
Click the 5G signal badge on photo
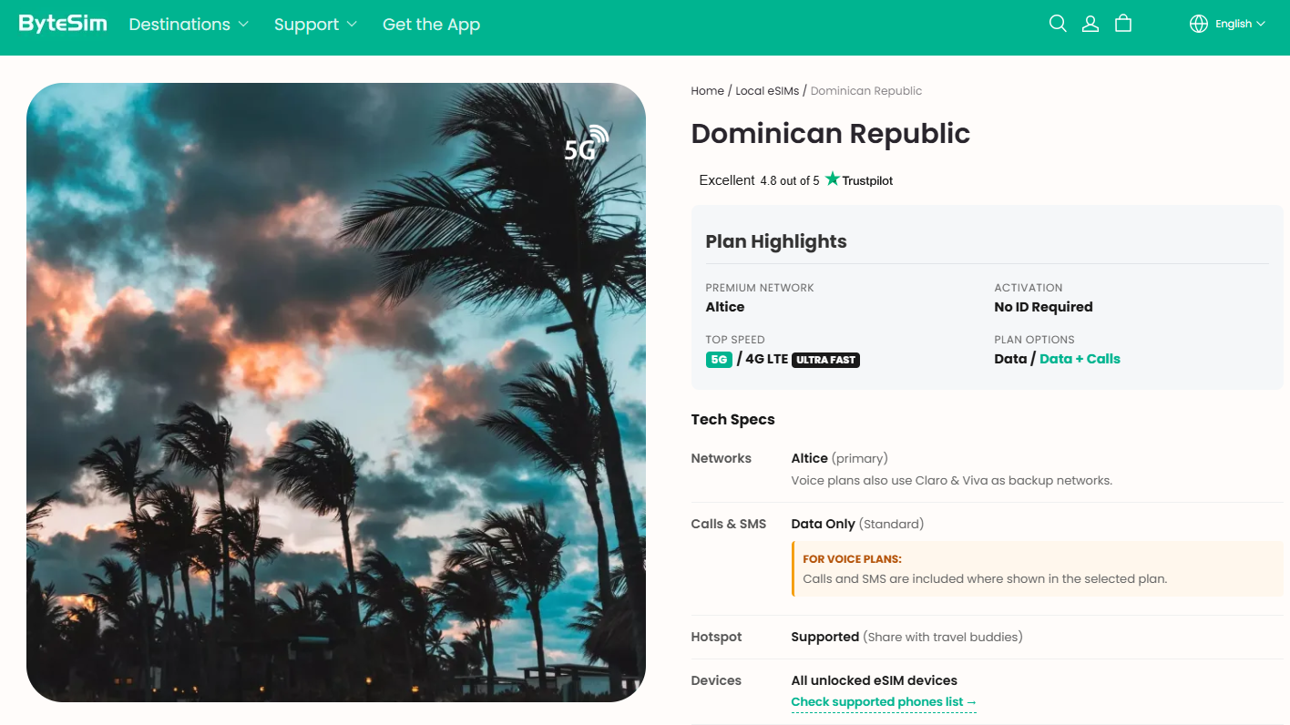click(586, 144)
